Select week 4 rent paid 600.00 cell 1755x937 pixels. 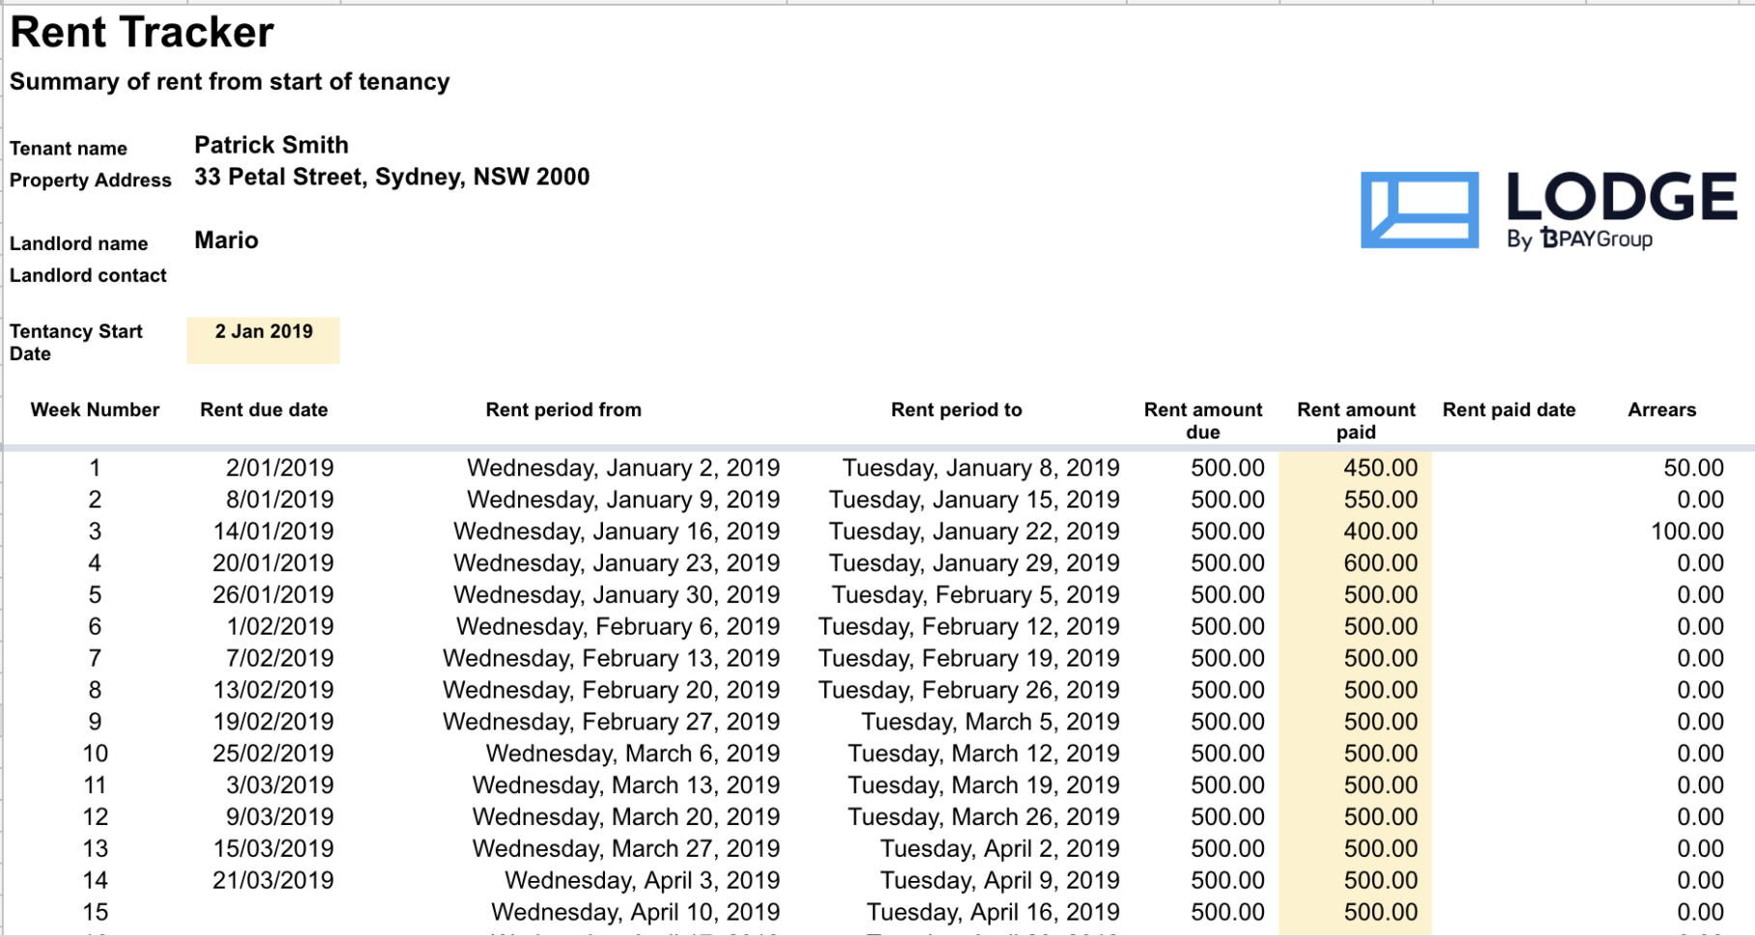click(x=1355, y=563)
